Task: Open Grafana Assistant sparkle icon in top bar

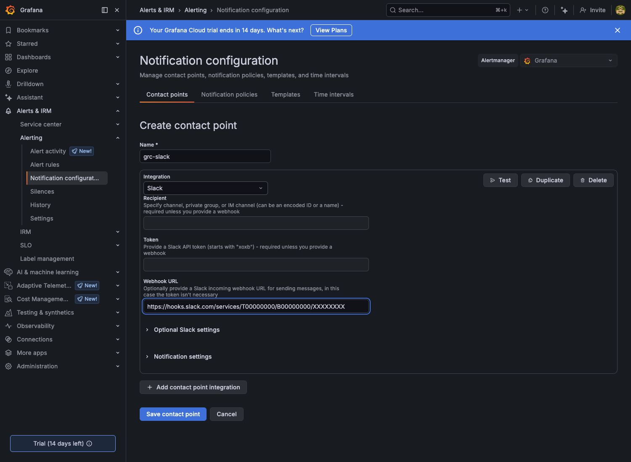Action: pyautogui.click(x=564, y=10)
